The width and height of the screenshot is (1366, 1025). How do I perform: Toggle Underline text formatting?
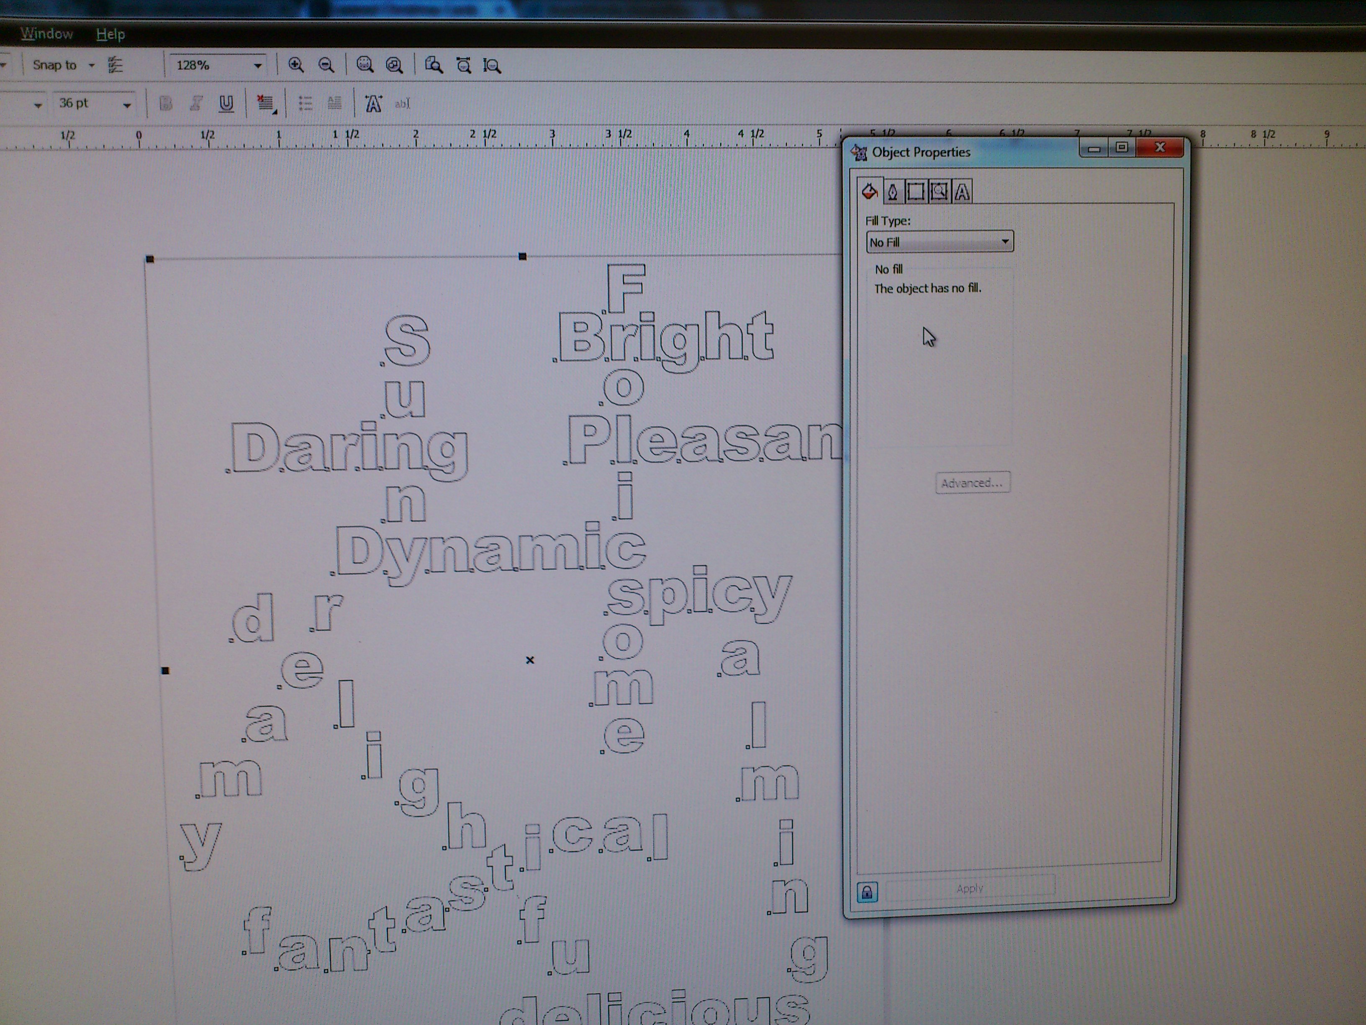pos(226,103)
